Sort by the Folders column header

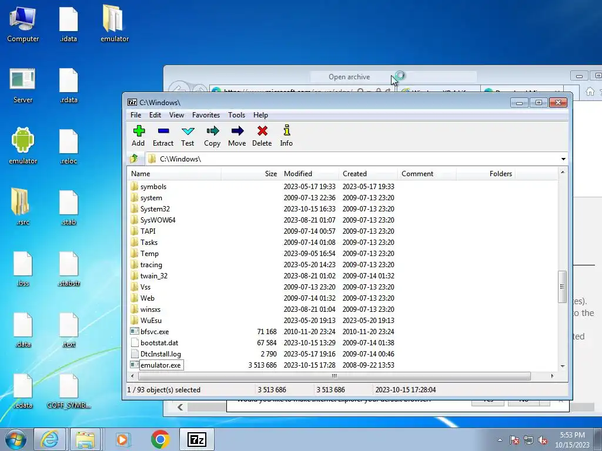point(486,174)
